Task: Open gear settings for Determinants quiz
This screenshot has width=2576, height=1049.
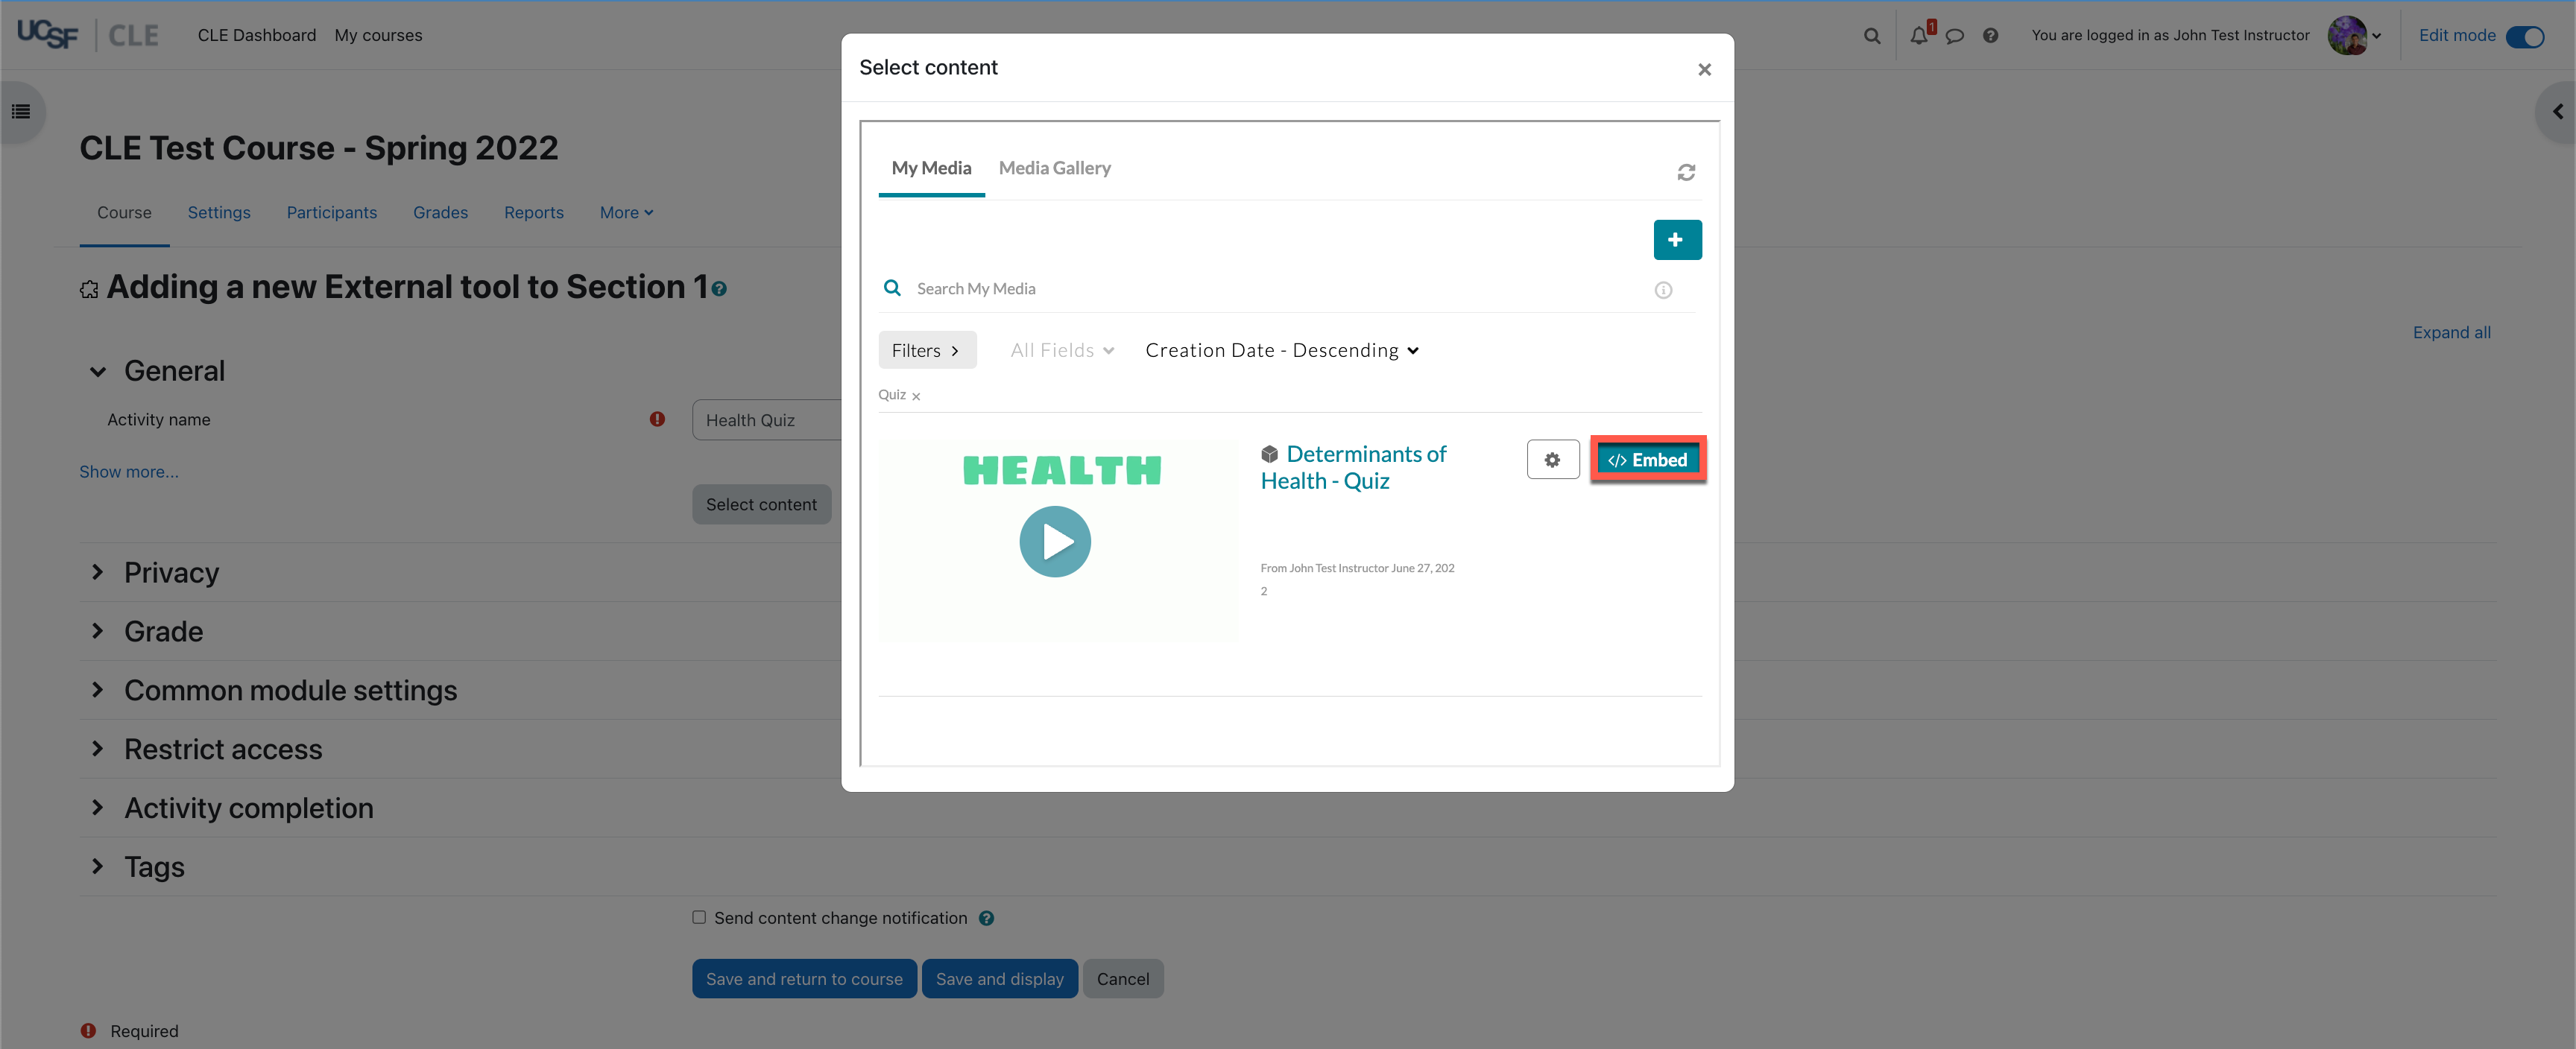Action: pyautogui.click(x=1552, y=460)
